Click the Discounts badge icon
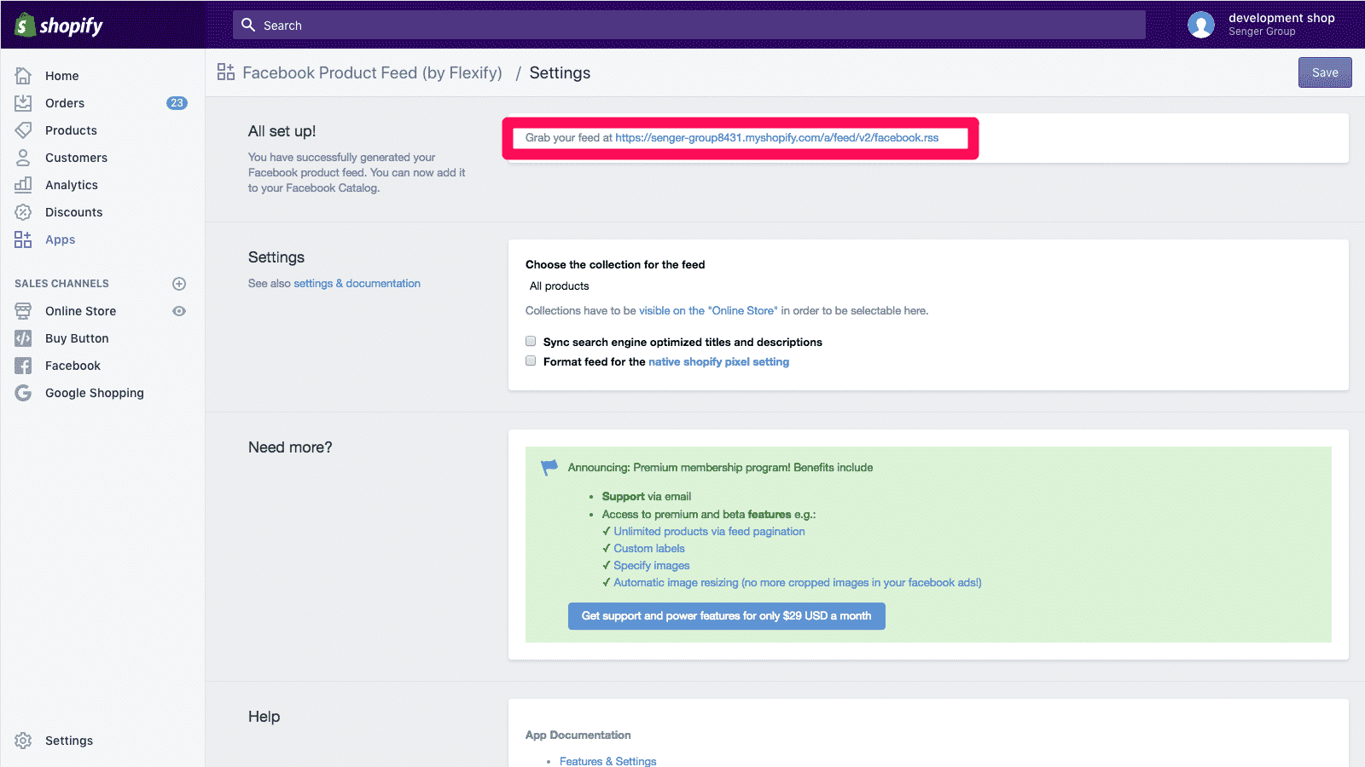This screenshot has width=1365, height=767. [23, 212]
